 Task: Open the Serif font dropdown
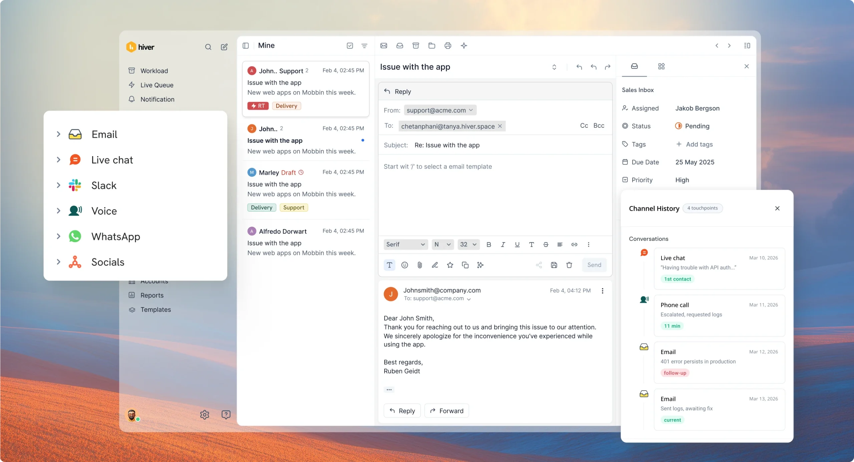405,245
